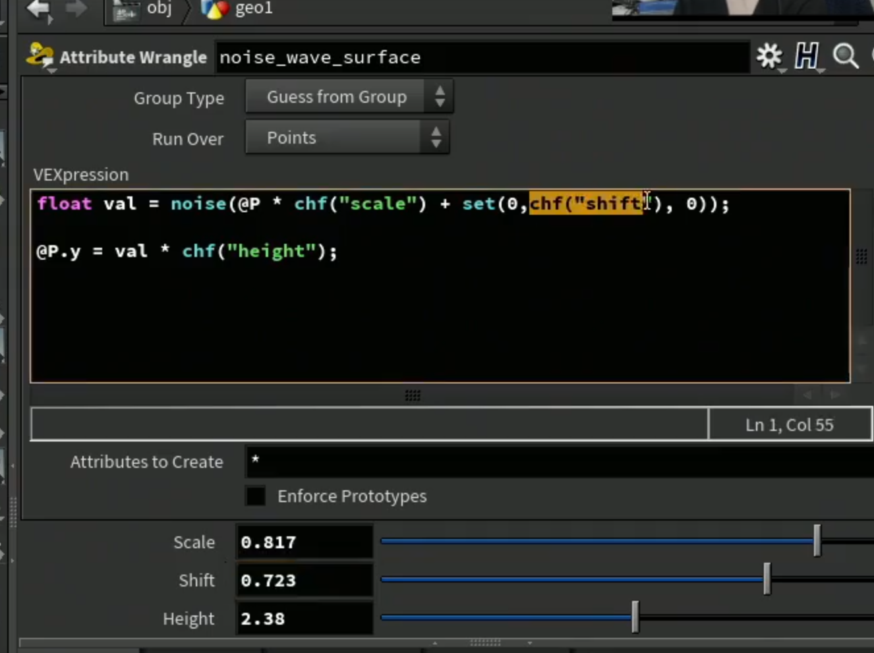Click the Shift slider handle
The height and width of the screenshot is (653, 874).
coord(767,579)
